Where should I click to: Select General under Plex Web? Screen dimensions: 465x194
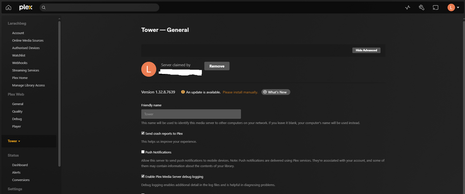(18, 104)
